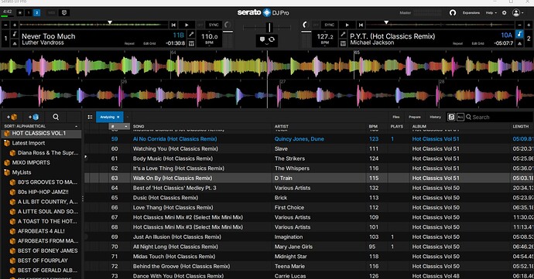The width and height of the screenshot is (534, 279).
Task: Eject the track from deck 2
Action: click(519, 43)
